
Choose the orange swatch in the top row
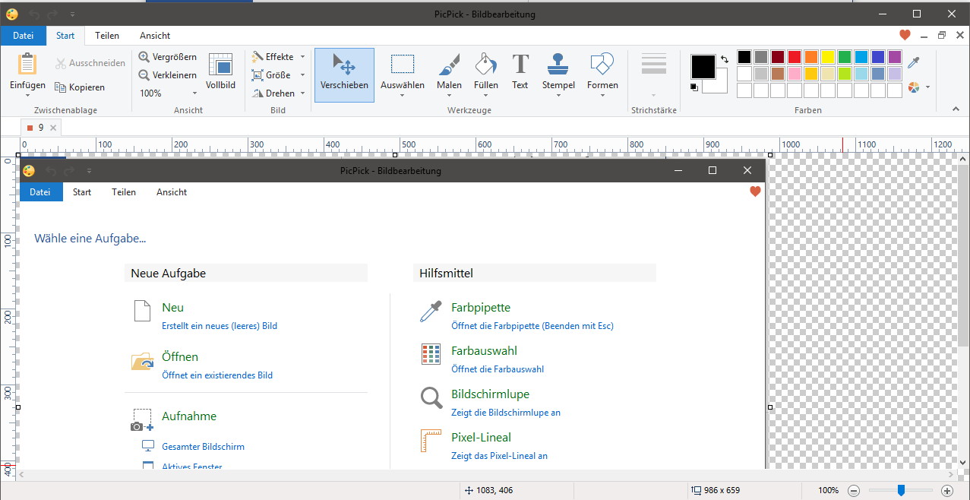click(x=810, y=57)
